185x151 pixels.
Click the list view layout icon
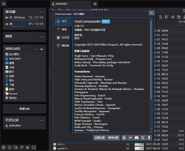click(x=166, y=17)
